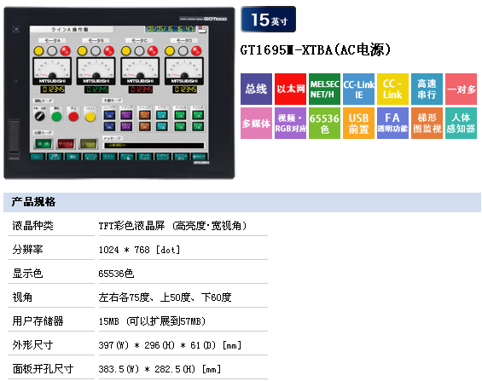Select the 液晶种类 row label
Screen dimensions: 482x381
[33, 226]
